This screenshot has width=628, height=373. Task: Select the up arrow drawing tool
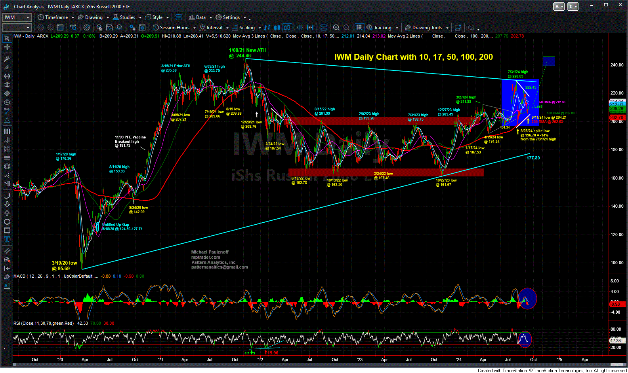point(7,213)
